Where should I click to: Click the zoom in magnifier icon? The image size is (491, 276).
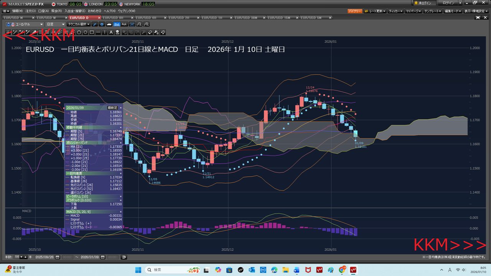point(146,24)
